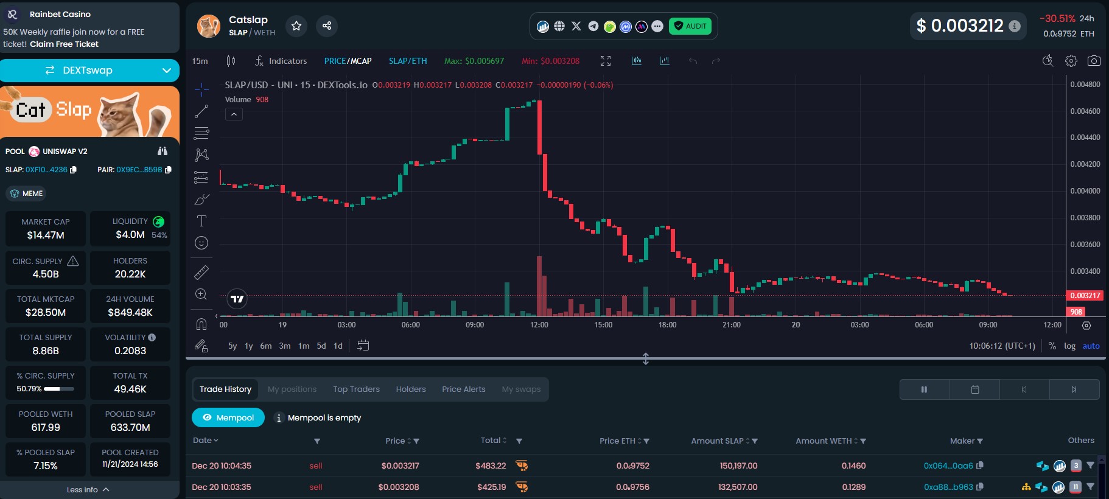Screen dimensions: 1109x499
Task: Click the AUDIT button
Action: pos(690,26)
